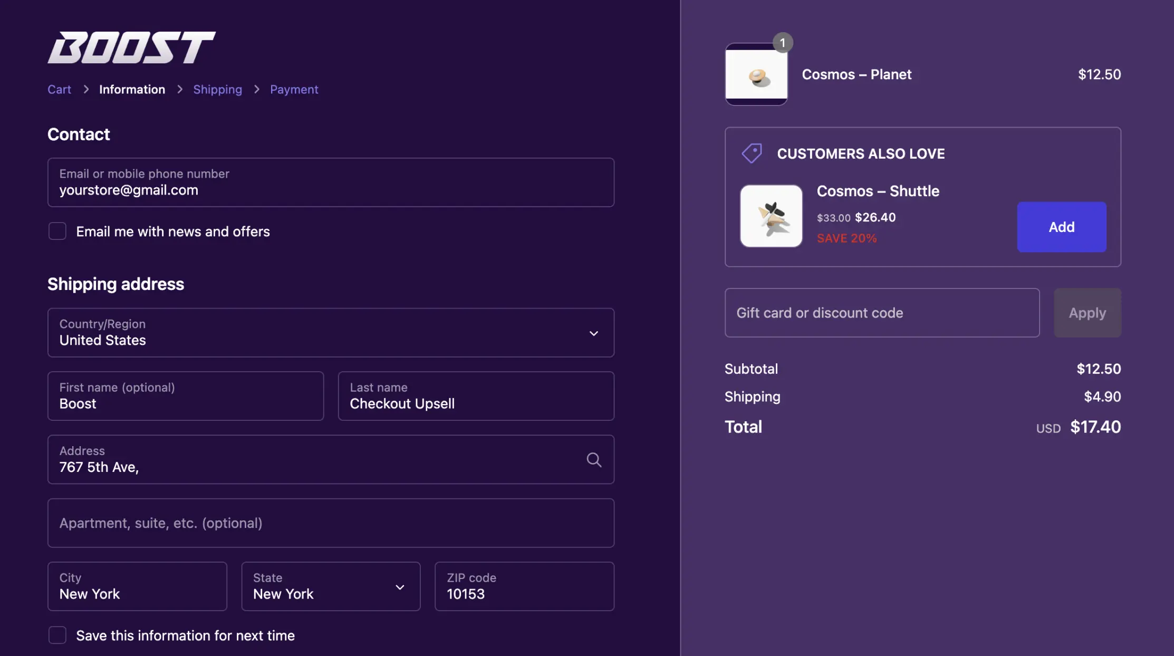This screenshot has width=1174, height=656.
Task: Click the quantity badge on Planet item
Action: (x=783, y=43)
